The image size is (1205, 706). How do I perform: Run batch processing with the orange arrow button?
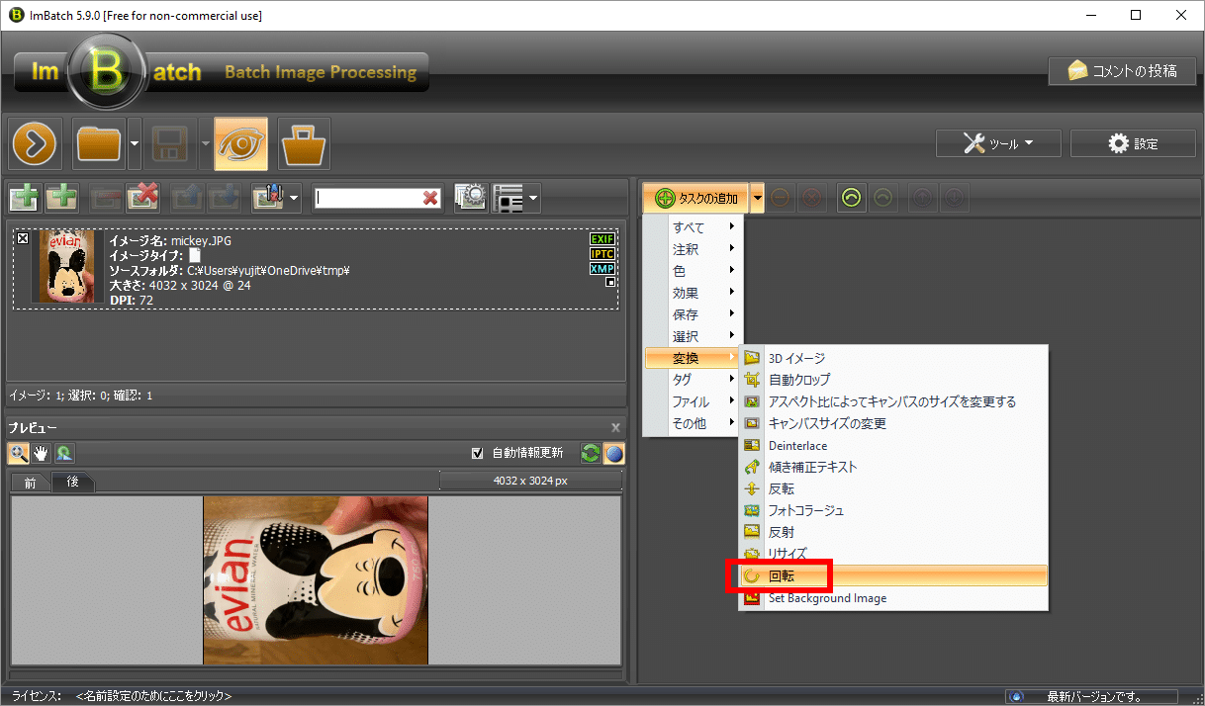click(x=37, y=144)
